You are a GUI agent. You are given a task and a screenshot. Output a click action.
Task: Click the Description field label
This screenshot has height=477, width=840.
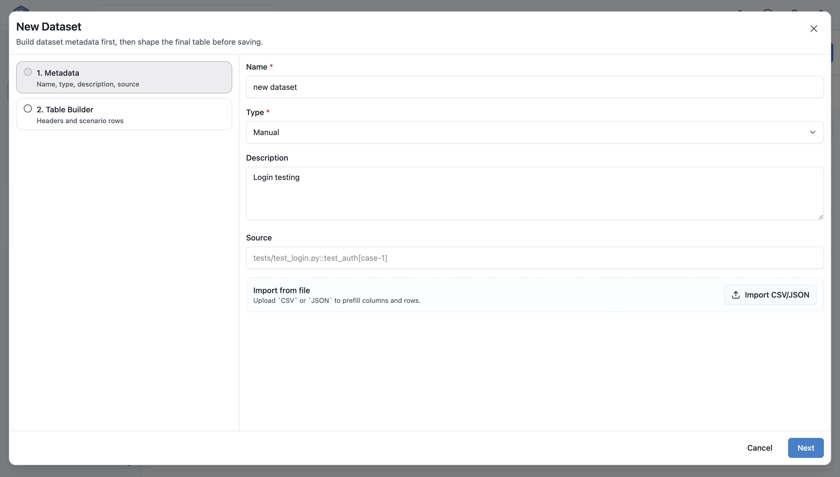pos(267,158)
